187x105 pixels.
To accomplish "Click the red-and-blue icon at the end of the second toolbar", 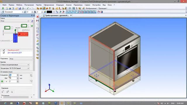I will click(102, 12).
